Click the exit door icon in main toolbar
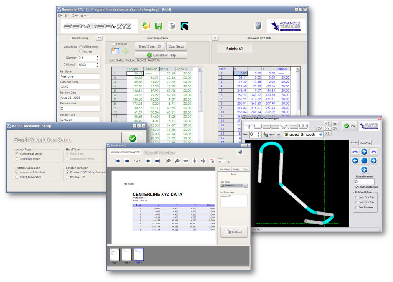The width and height of the screenshot is (393, 282). (258, 26)
